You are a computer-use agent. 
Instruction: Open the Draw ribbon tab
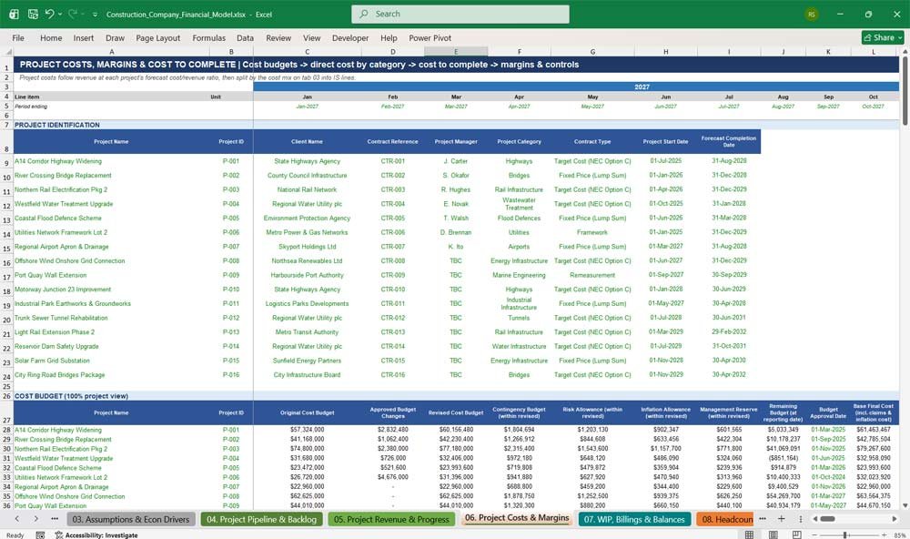[x=115, y=37]
